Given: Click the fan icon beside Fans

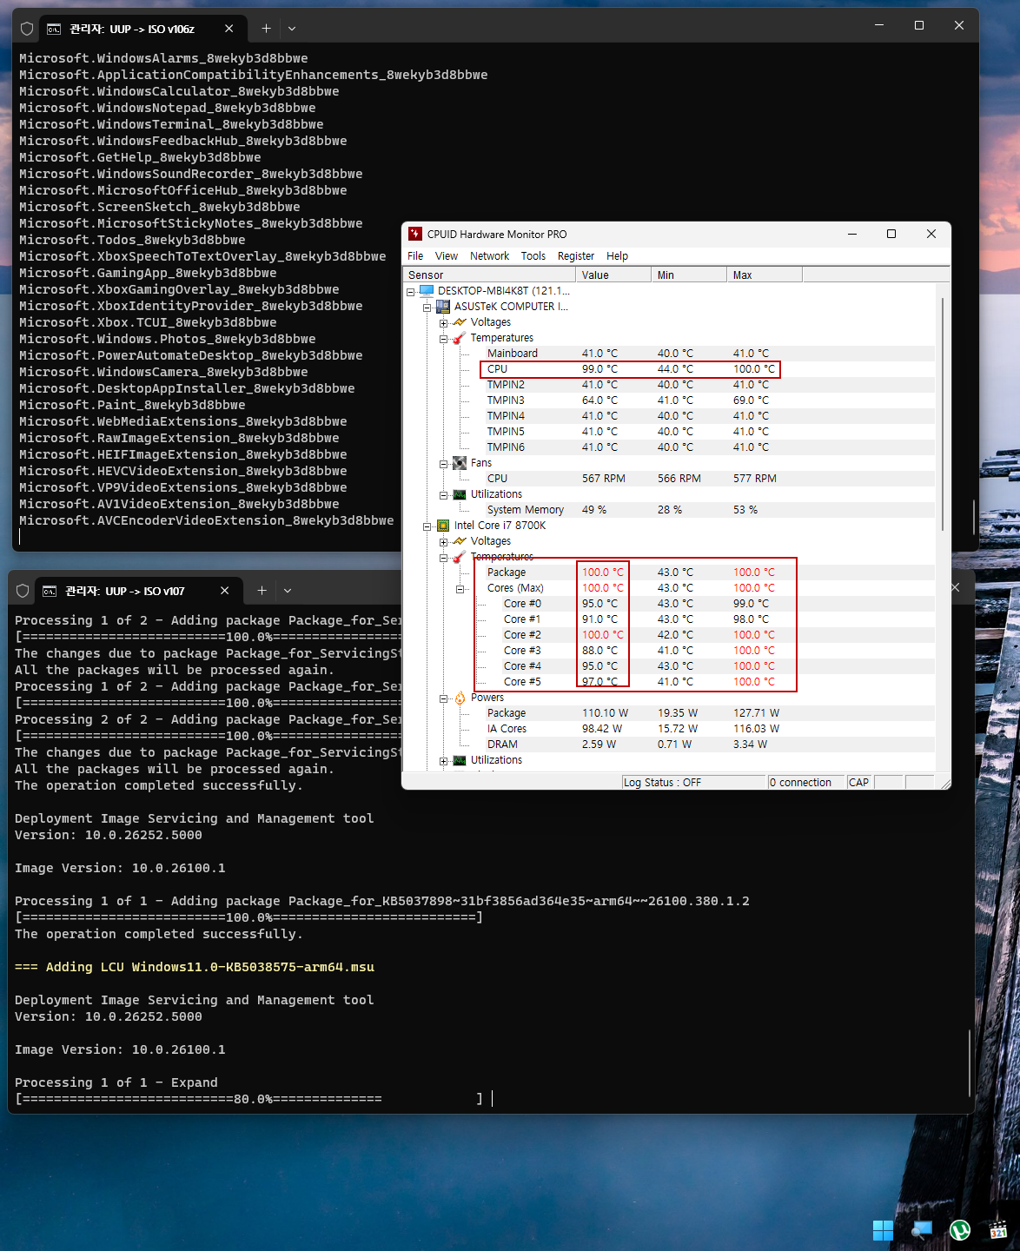Looking at the screenshot, I should click(x=460, y=462).
